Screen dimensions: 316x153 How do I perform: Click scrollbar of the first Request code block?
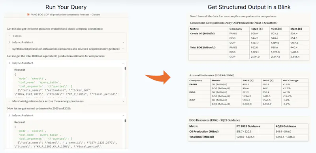[125, 69]
